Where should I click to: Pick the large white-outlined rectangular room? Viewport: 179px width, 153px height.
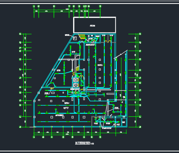(95, 25)
